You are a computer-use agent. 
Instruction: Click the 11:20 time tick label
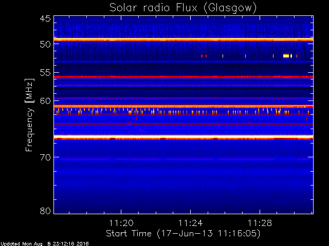[x=121, y=223]
